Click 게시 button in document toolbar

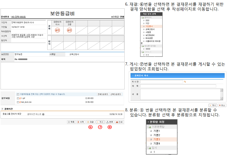click(100, 122)
